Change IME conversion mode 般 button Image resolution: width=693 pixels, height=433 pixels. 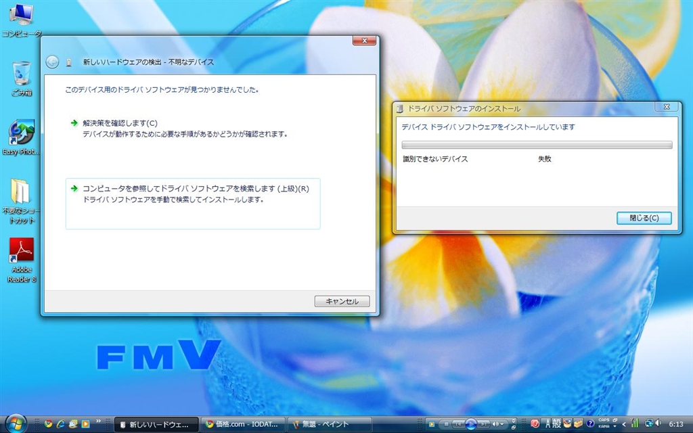pyautogui.click(x=557, y=424)
